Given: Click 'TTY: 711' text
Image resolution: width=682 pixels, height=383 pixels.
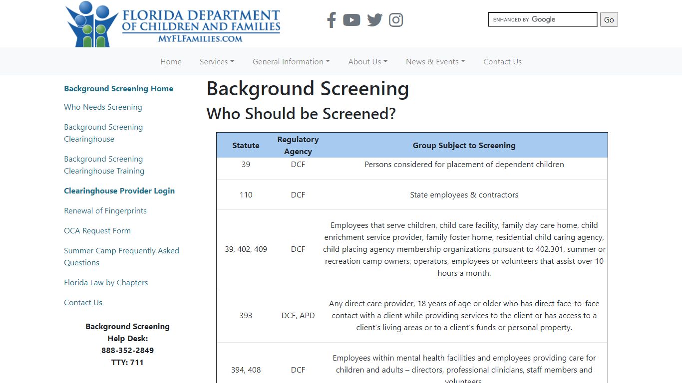Looking at the screenshot, I should click(127, 363).
